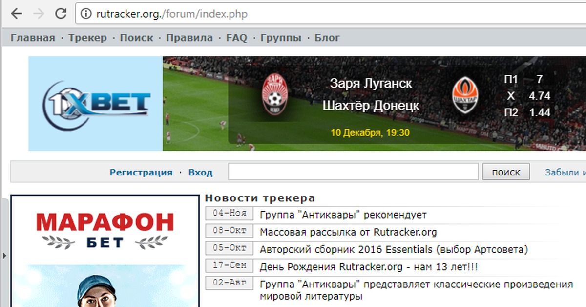The height and width of the screenshot is (307, 586).
Task: Click the browser forward arrow
Action: click(39, 14)
